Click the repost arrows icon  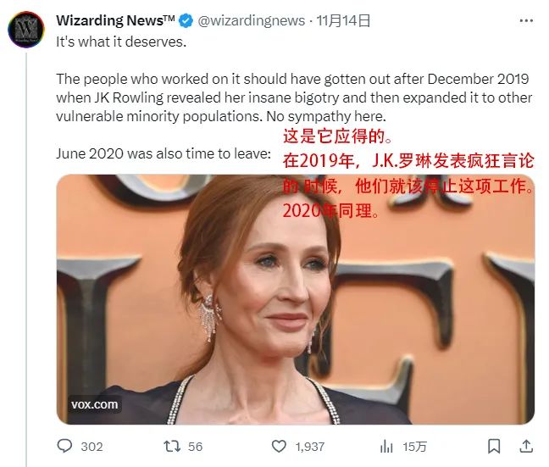(172, 447)
